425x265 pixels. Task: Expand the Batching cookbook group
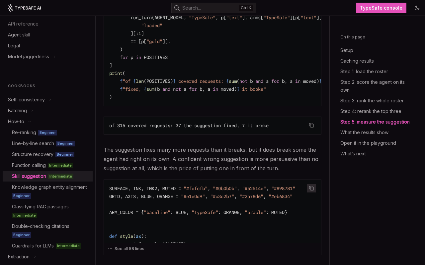pyautogui.click(x=32, y=111)
